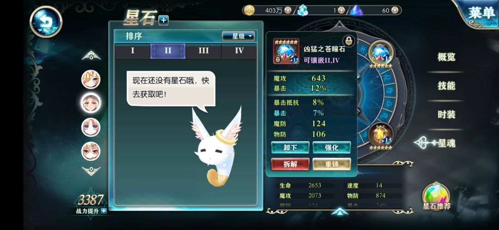Switch to slot tab I

133,51
